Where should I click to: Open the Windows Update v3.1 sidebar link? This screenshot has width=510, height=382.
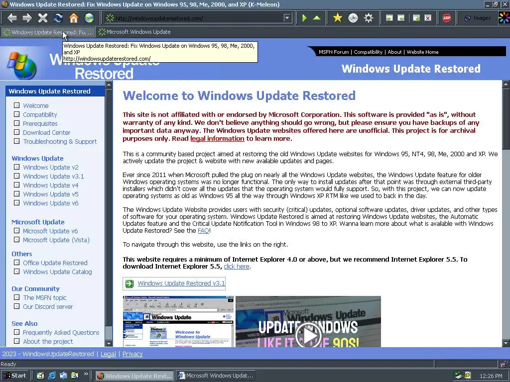53,176
